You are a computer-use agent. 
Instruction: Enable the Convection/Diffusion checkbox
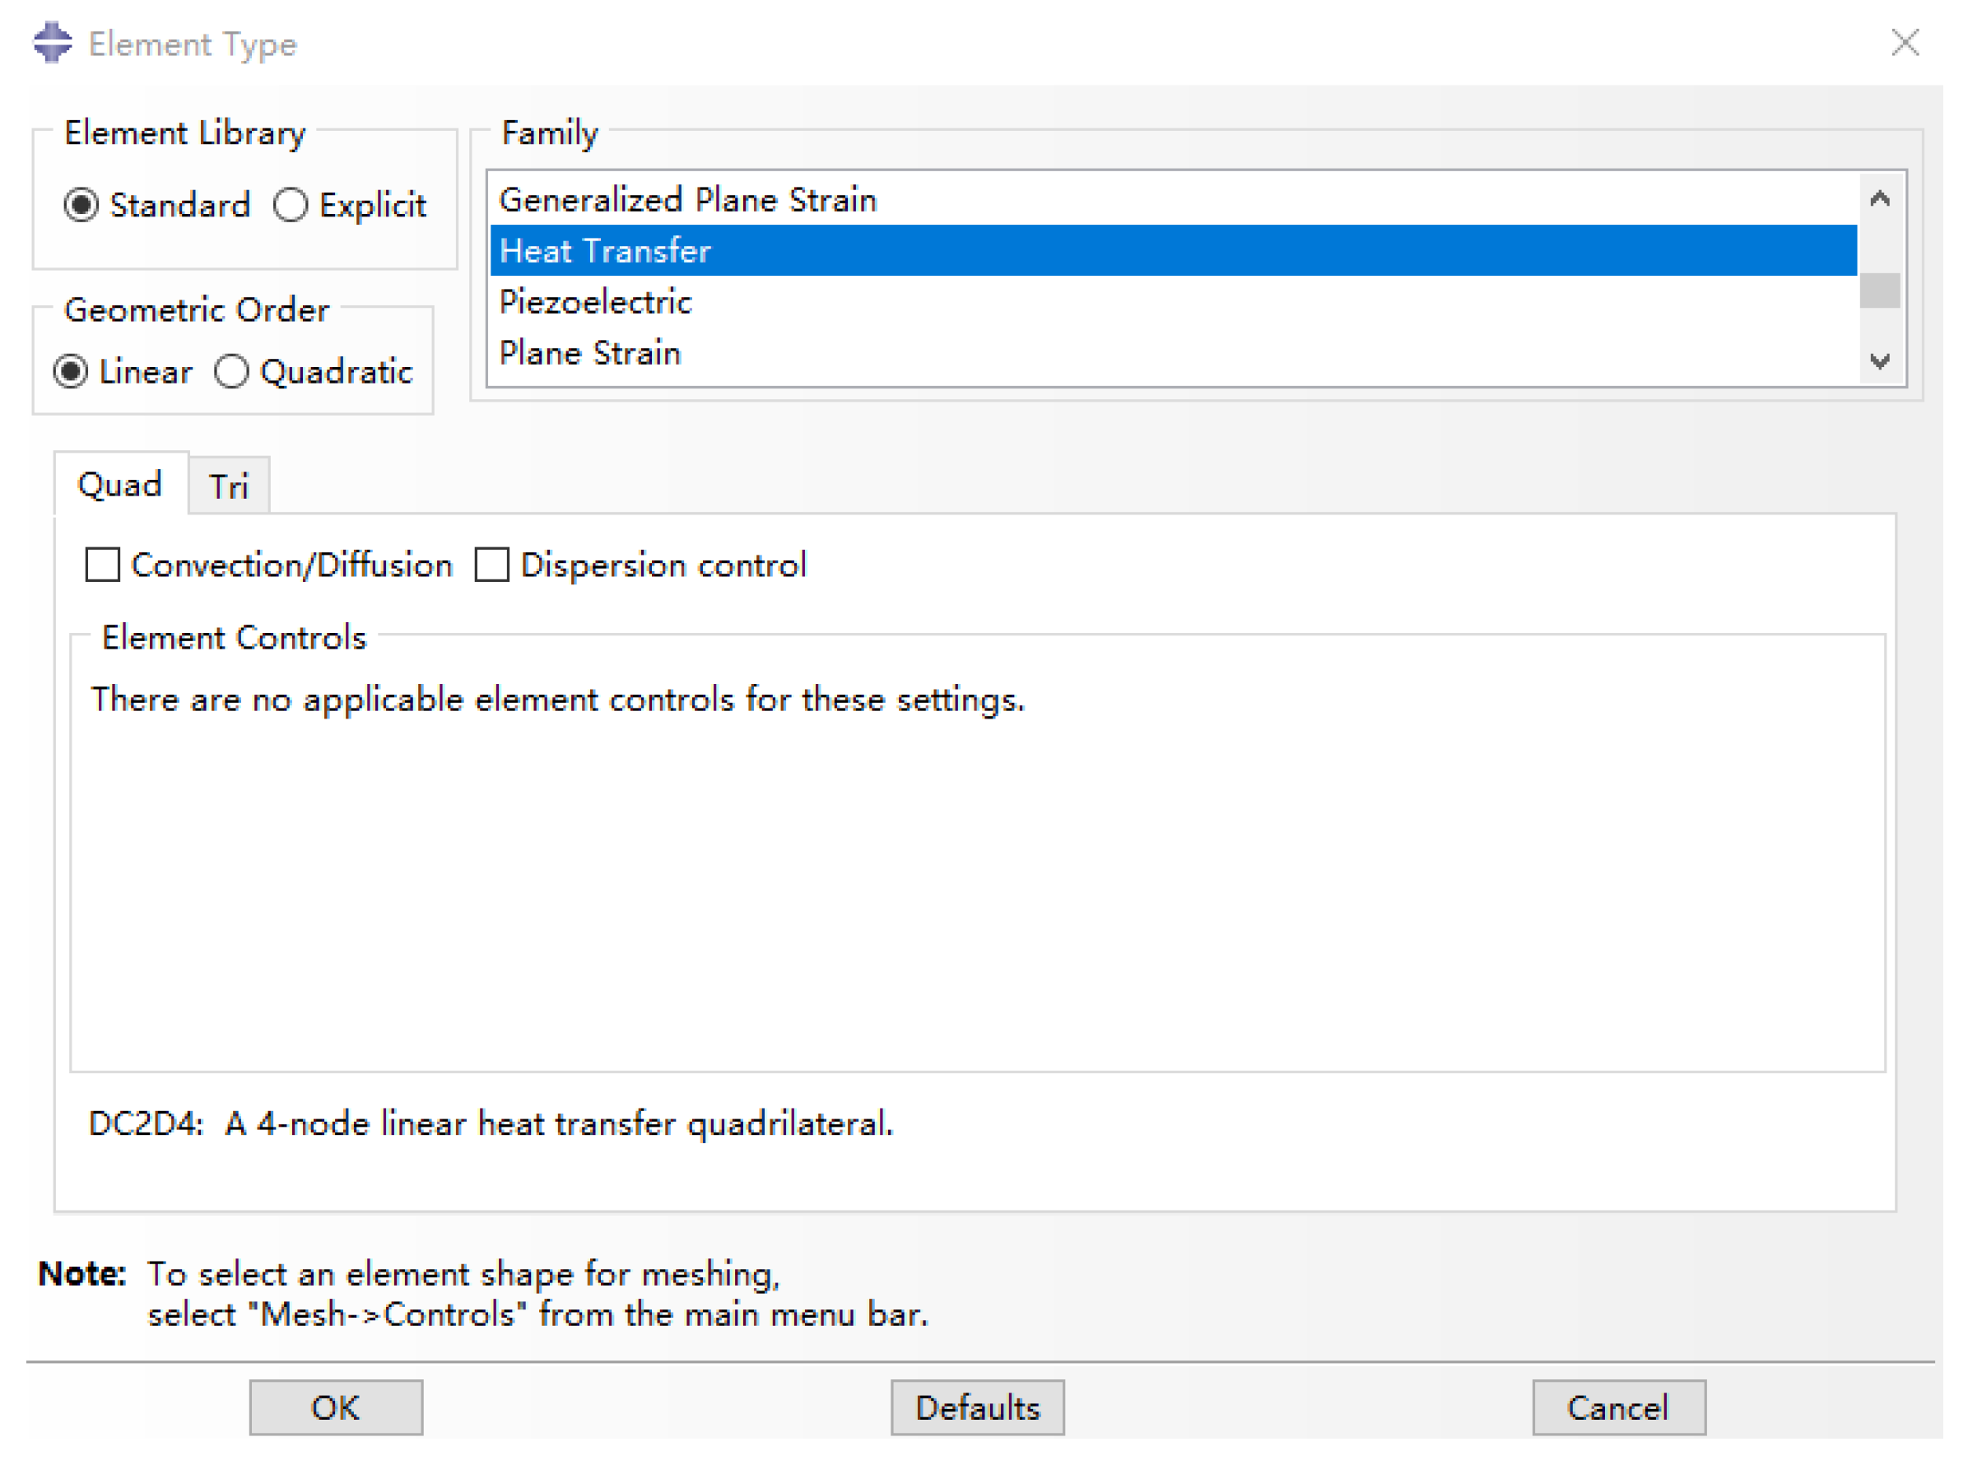click(x=103, y=564)
